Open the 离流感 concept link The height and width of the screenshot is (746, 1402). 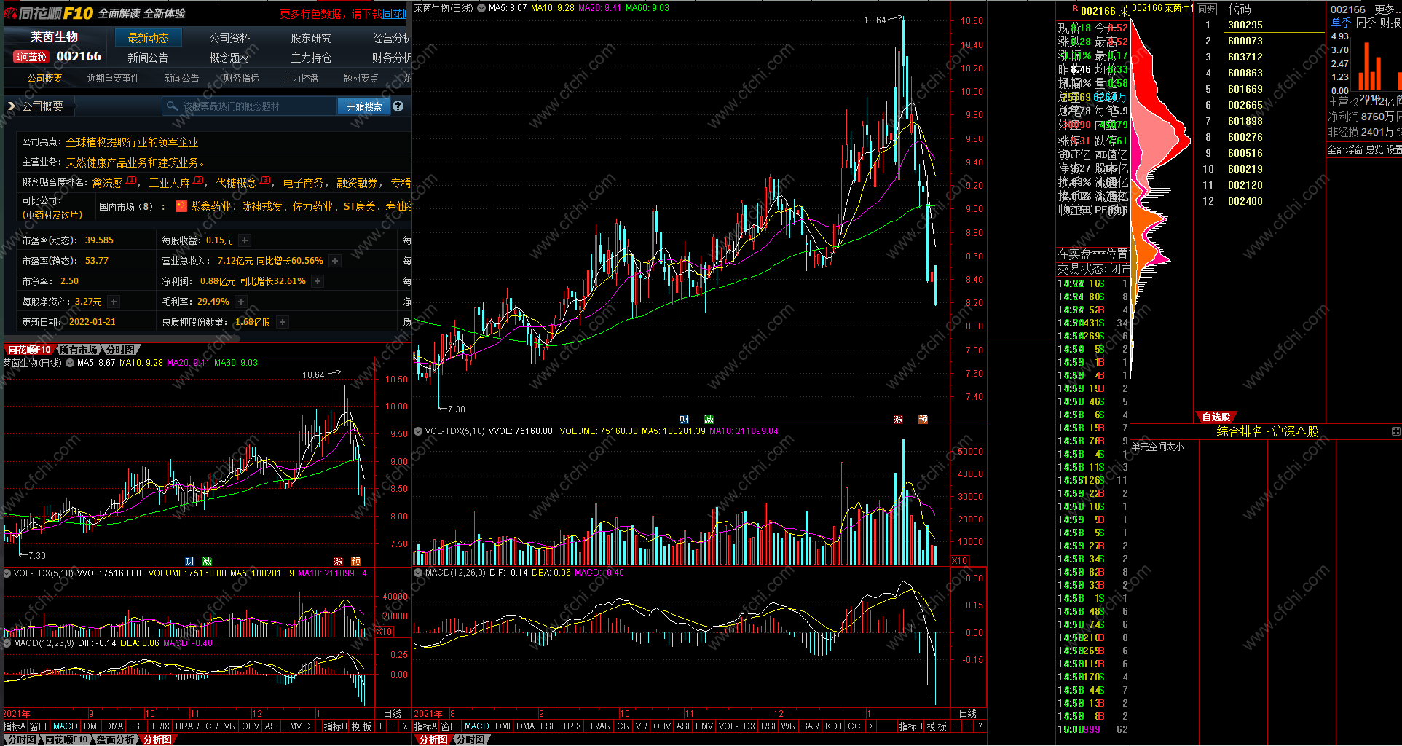pyautogui.click(x=108, y=184)
